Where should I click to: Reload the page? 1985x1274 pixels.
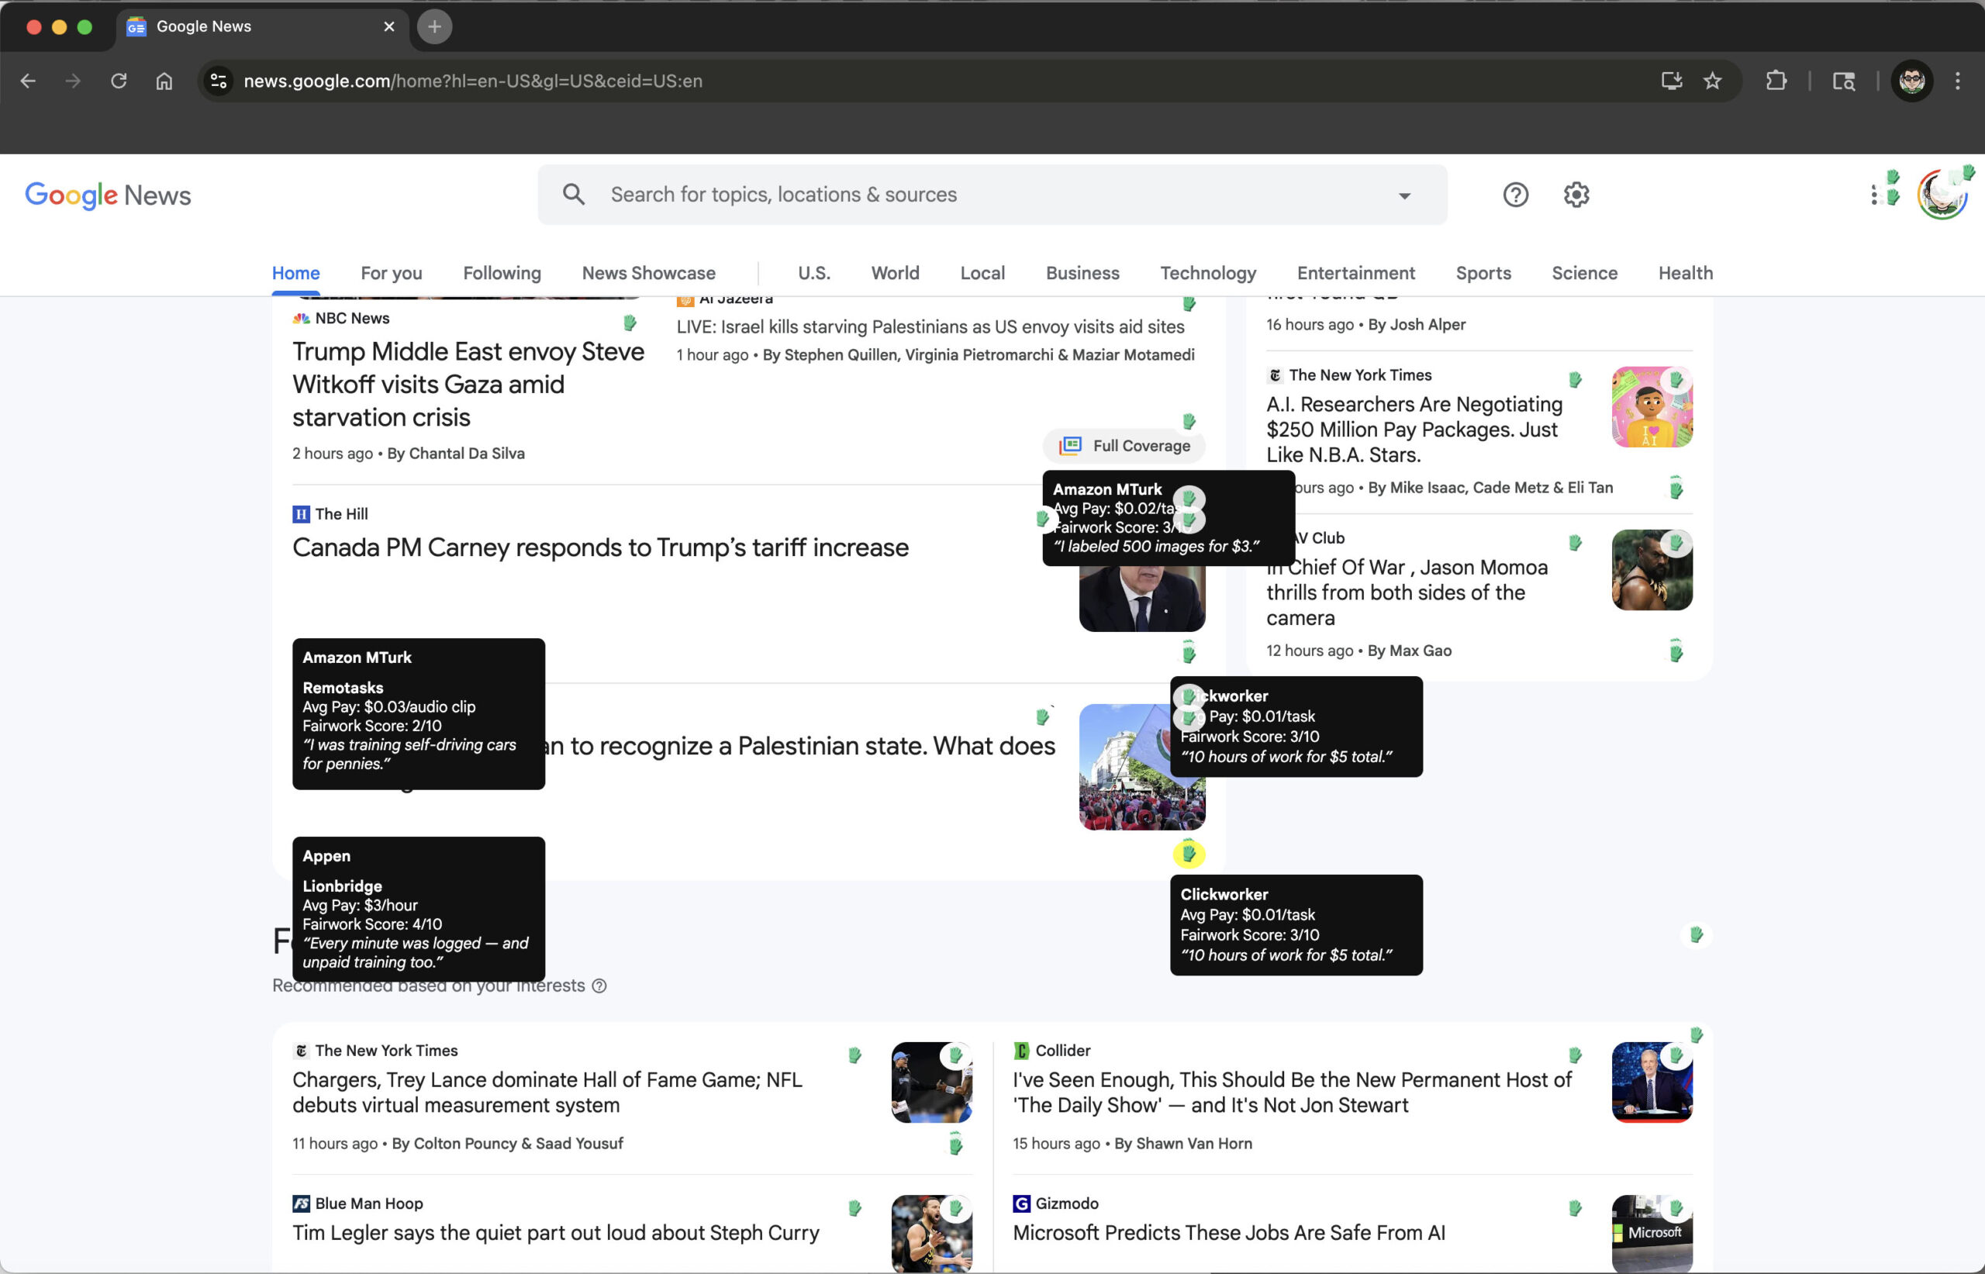point(119,81)
